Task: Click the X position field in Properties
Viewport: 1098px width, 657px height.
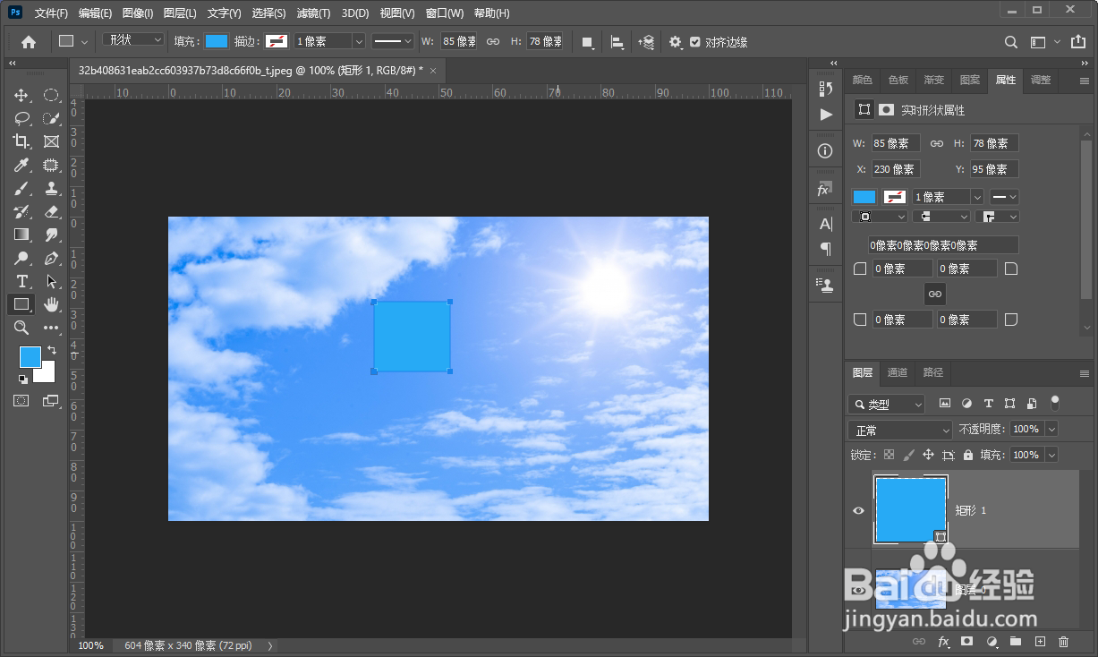Action: point(896,169)
